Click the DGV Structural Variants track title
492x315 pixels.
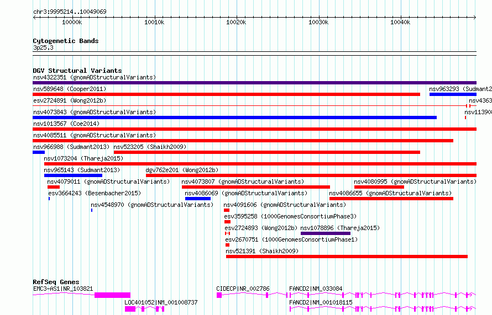[x=77, y=71]
